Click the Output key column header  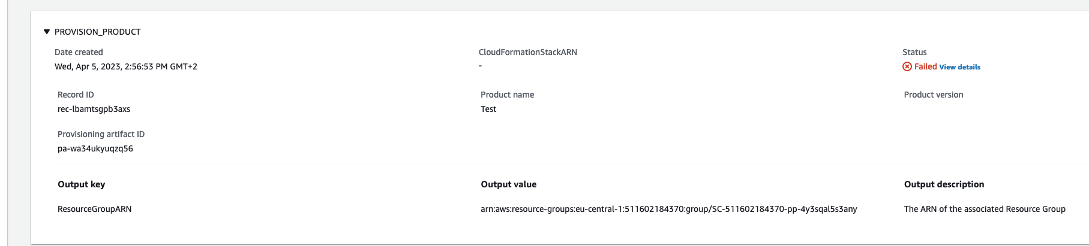tap(81, 184)
